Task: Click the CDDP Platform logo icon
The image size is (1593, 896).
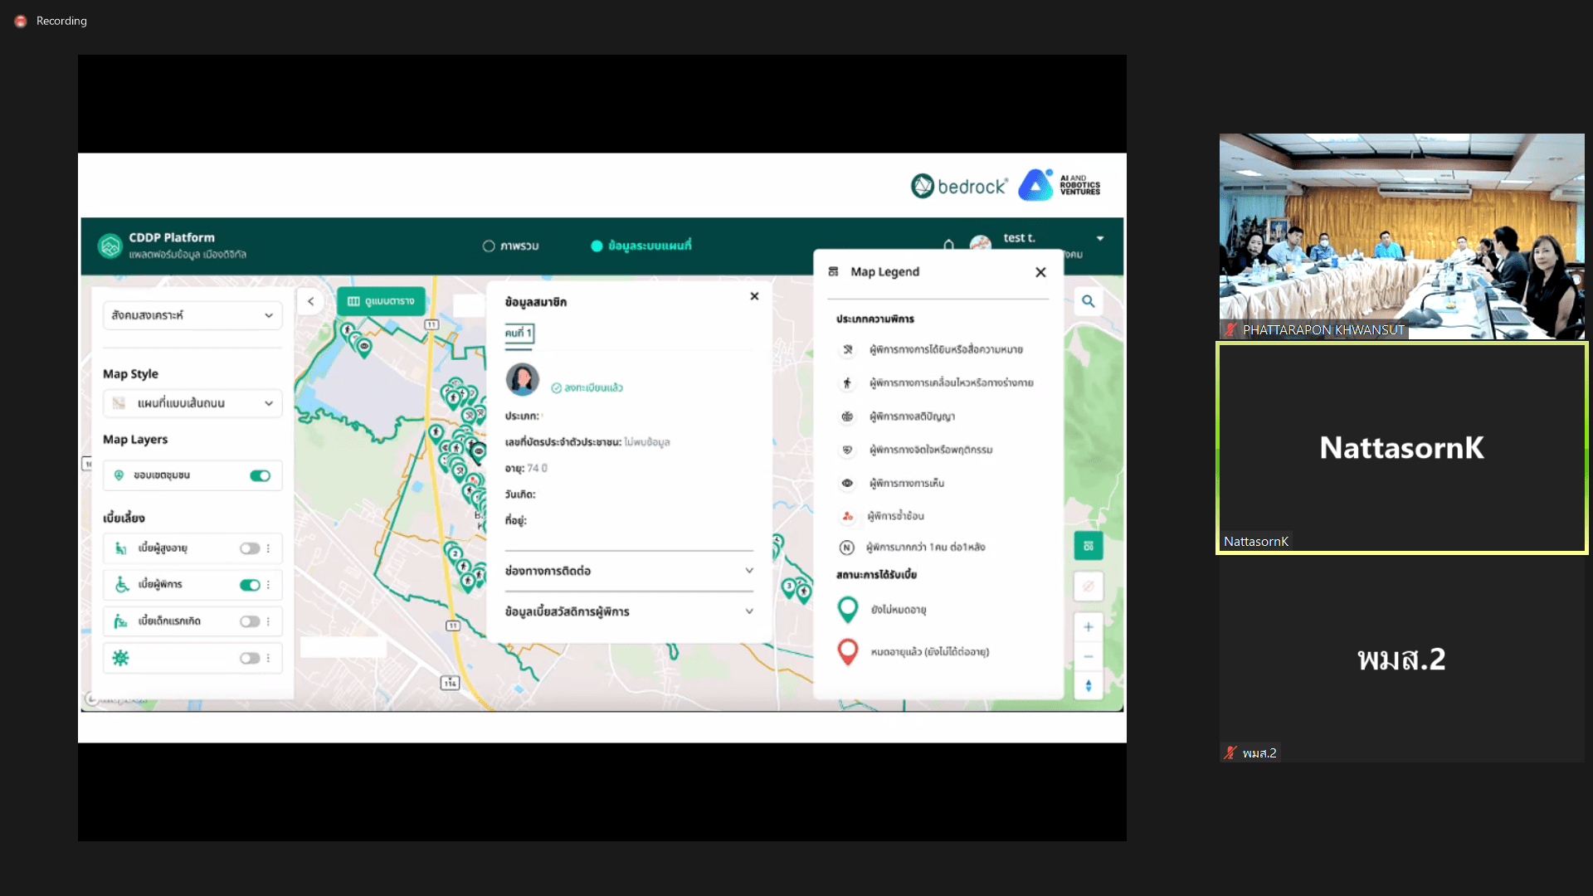Action: [x=110, y=246]
